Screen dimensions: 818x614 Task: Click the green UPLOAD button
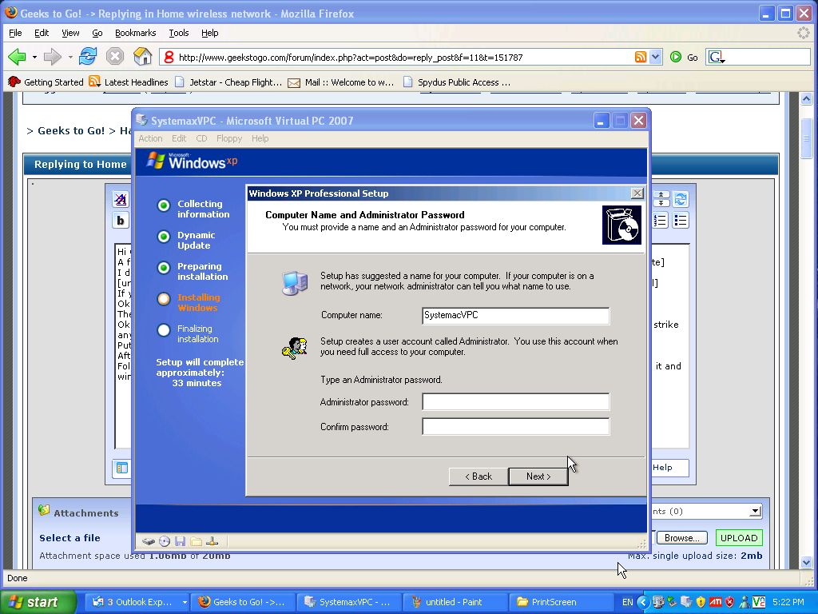click(739, 538)
